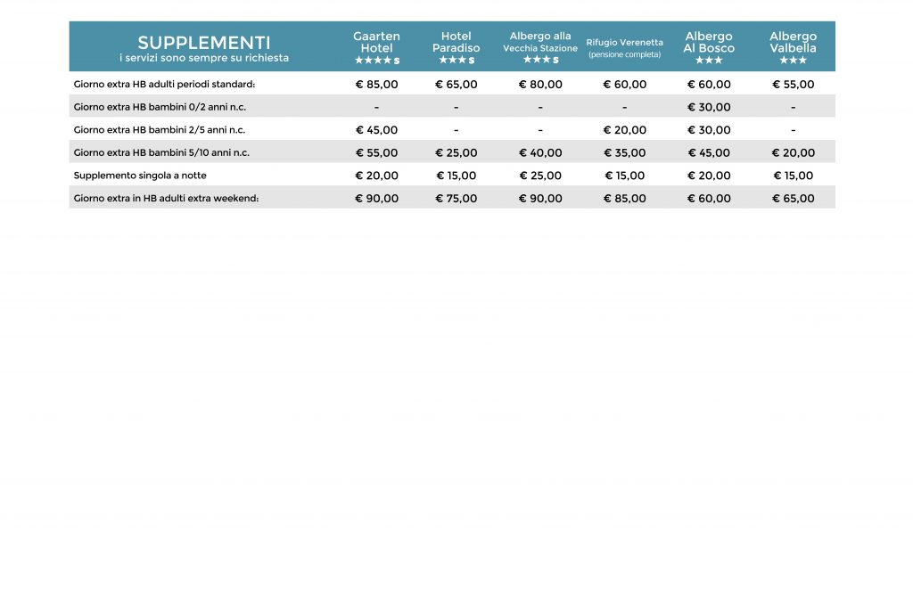Click the Albergo Valbella stars

[x=793, y=60]
